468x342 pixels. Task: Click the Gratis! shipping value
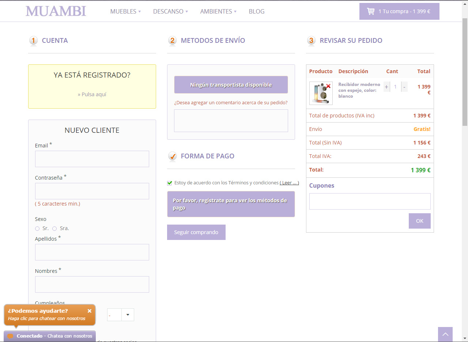[422, 129]
